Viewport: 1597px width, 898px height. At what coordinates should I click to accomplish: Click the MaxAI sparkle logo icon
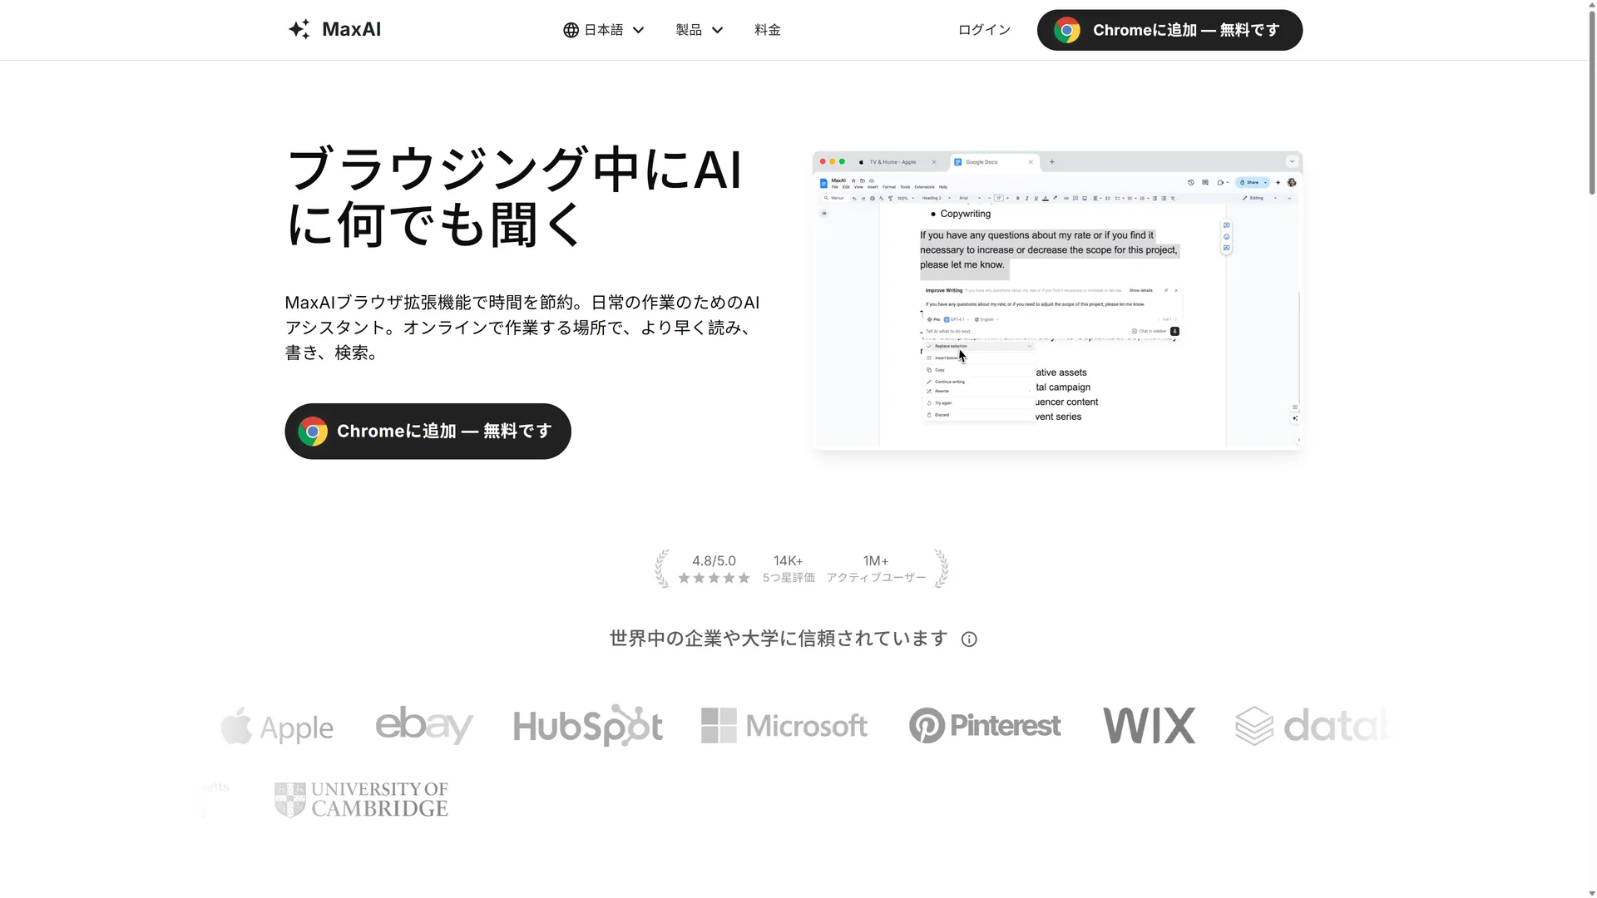(x=299, y=29)
